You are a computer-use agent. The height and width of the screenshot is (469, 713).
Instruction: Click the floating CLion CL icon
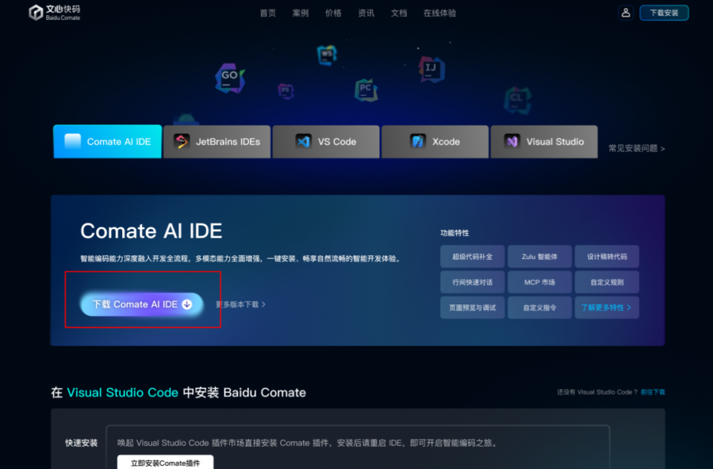(x=517, y=100)
